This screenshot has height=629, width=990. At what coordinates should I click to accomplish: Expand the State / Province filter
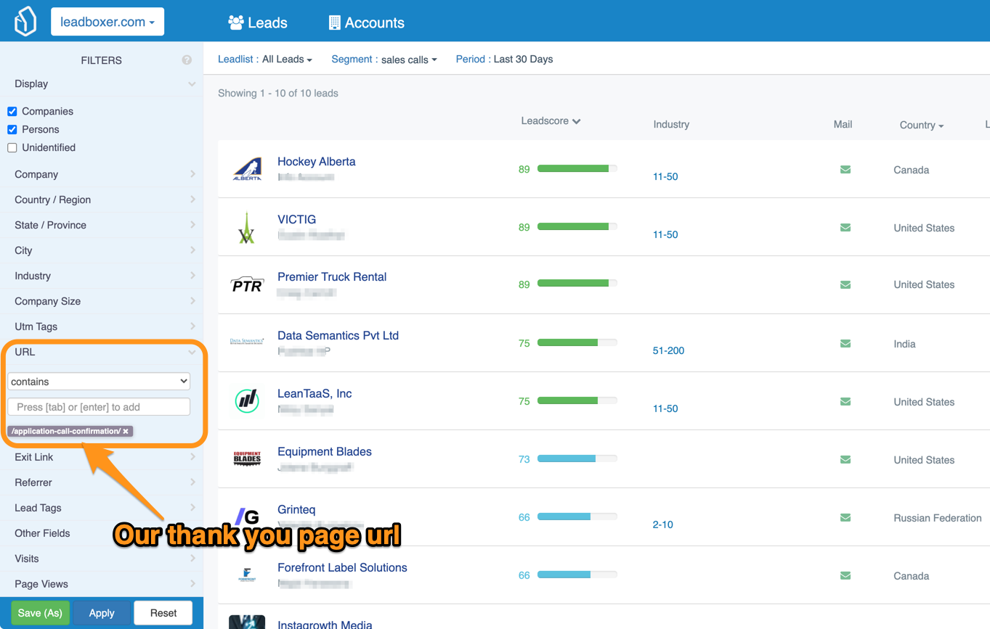(x=102, y=225)
